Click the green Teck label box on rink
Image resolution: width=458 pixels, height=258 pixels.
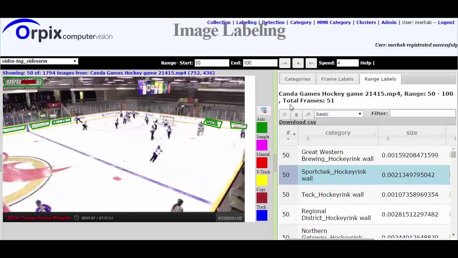[x=213, y=123]
